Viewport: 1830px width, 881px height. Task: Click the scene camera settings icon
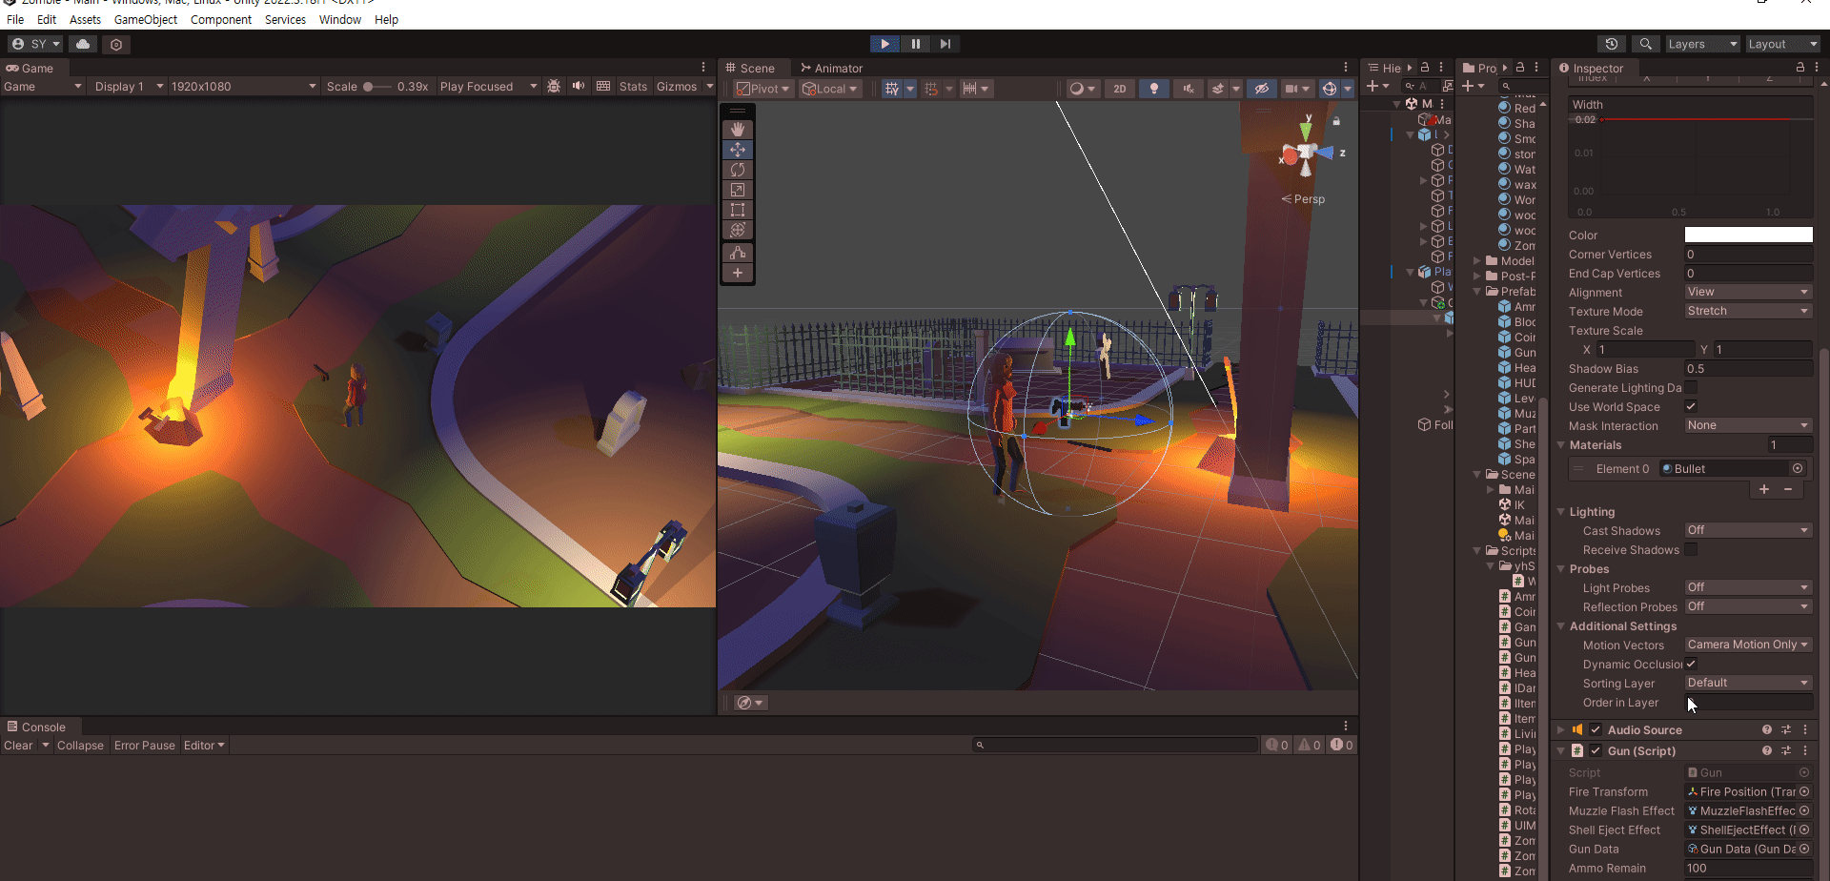(1291, 89)
